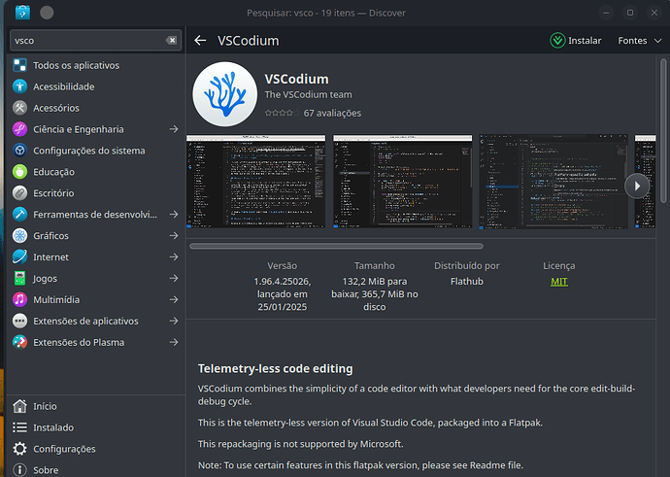Click the Telemetry-less code editing heading

coord(275,368)
